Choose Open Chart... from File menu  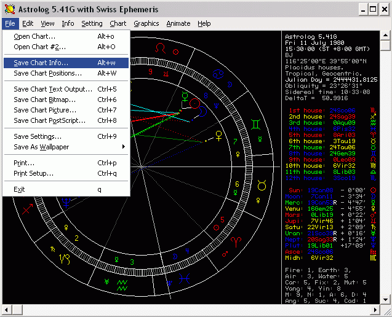[66, 36]
